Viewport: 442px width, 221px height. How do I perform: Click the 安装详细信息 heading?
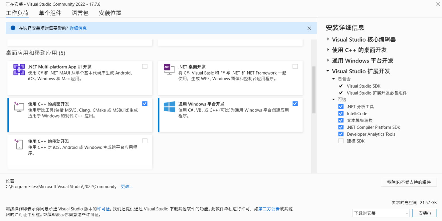(345, 28)
